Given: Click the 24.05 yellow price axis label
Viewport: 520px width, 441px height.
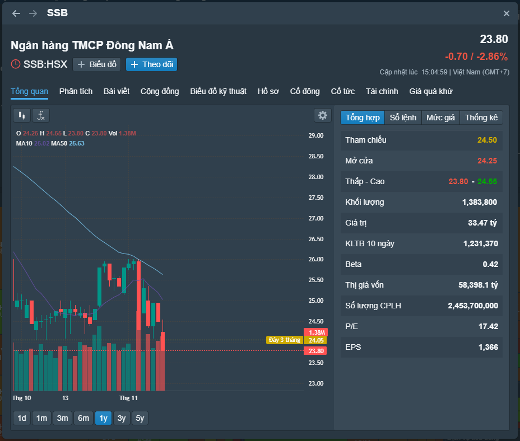Looking at the screenshot, I should [x=315, y=340].
